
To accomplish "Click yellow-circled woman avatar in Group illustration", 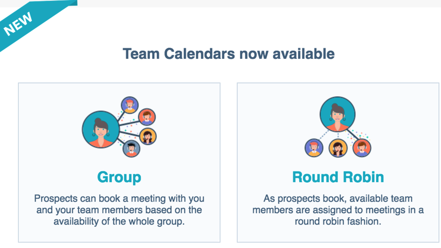I will [148, 136].
